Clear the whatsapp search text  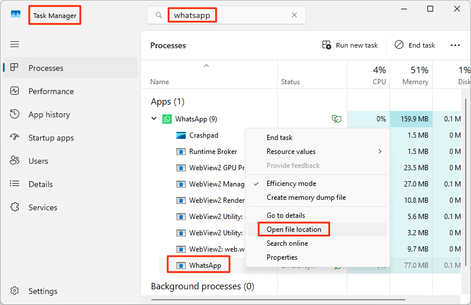pyautogui.click(x=295, y=15)
